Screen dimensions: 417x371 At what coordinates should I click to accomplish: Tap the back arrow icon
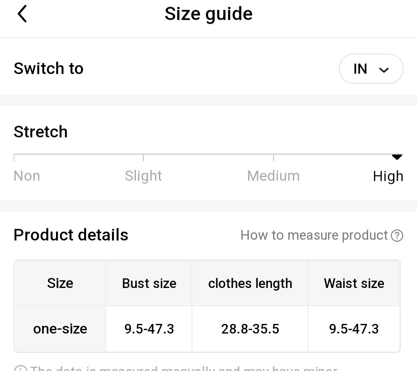point(22,14)
